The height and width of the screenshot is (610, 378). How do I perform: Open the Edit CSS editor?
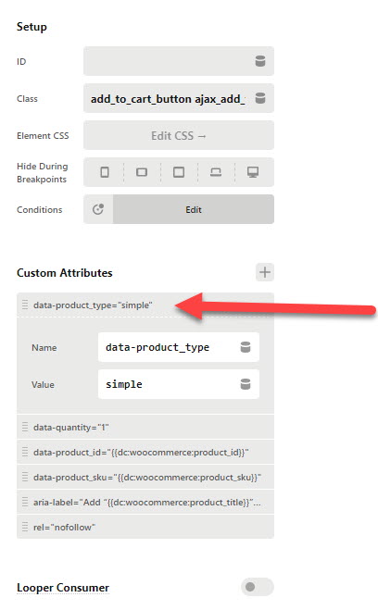tap(179, 135)
